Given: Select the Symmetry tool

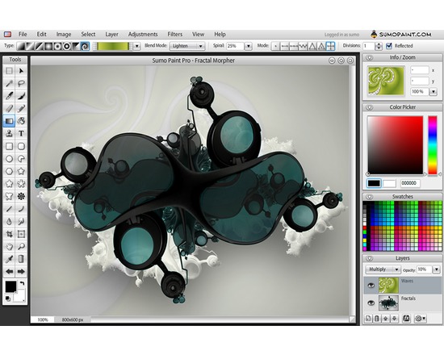Looking at the screenshot, I should (21, 196).
